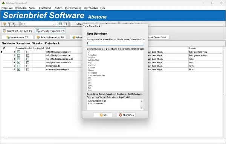Toggle Selected checkbox for row 1

pyautogui.click(x=18, y=52)
